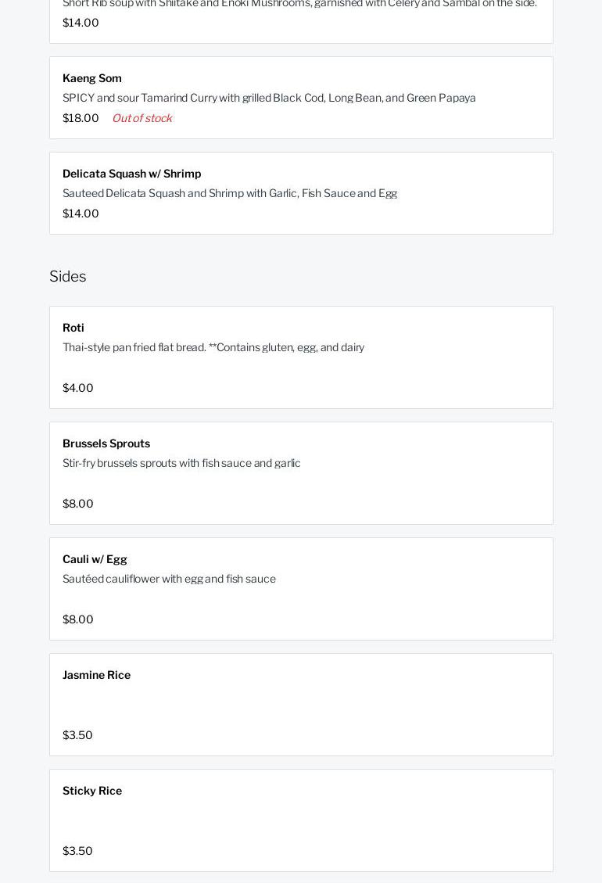Click the Cauli w/ Egg $8.00 price
Screen dimensions: 602x883
78,619
